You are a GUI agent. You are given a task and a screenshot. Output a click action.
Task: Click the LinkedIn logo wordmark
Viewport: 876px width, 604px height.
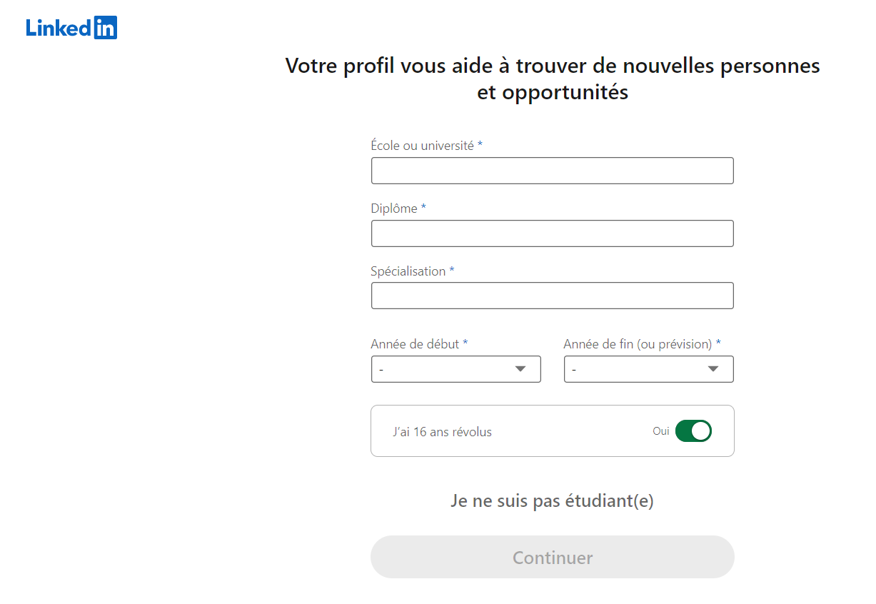71,28
